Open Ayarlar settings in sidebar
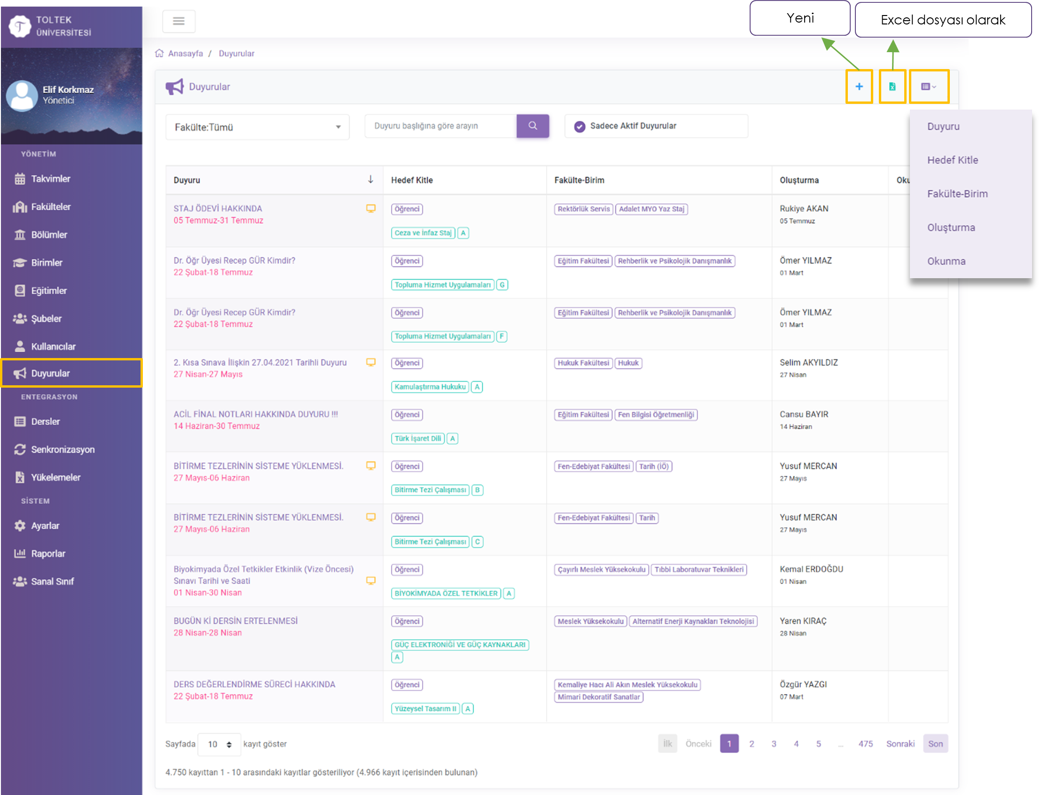1041x795 pixels. [45, 526]
